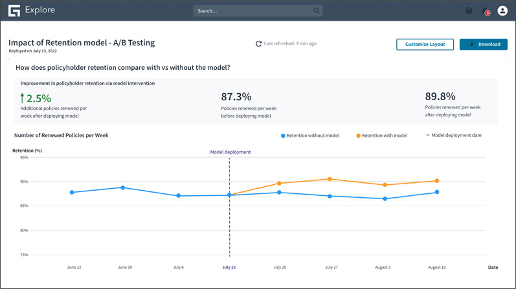The width and height of the screenshot is (516, 289).
Task: Focus the Search input field
Action: [252, 11]
